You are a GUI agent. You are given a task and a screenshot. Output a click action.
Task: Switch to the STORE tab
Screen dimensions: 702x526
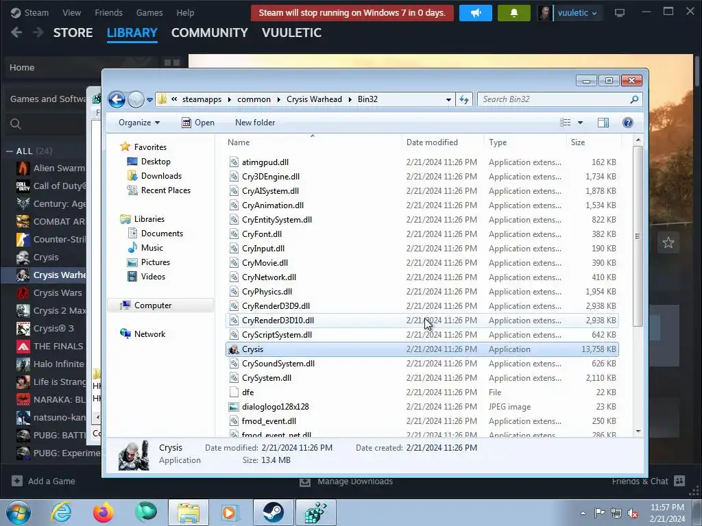pyautogui.click(x=73, y=33)
